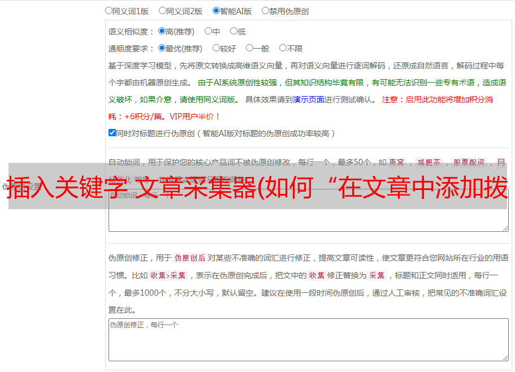Set 语义相似度 to 高(推荐)
Screen dimensions: 515x372
[162, 31]
